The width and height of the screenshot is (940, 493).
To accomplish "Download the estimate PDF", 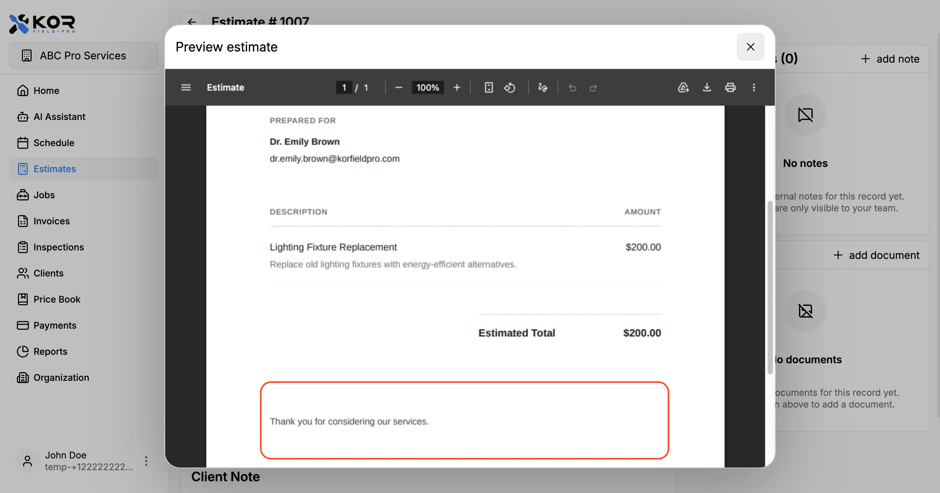I will tap(707, 87).
